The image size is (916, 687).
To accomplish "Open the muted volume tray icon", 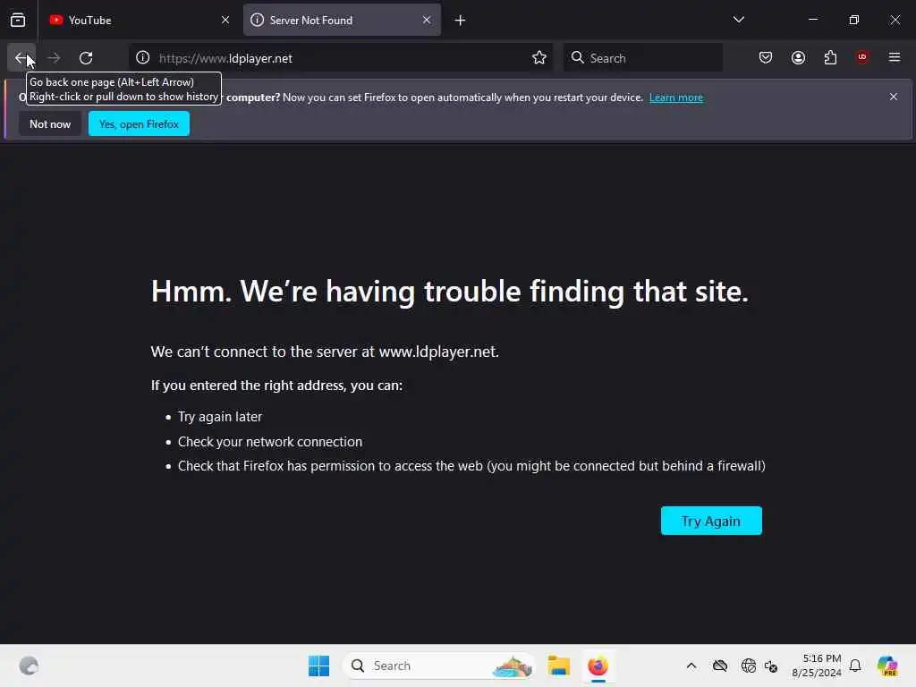I will tap(771, 666).
